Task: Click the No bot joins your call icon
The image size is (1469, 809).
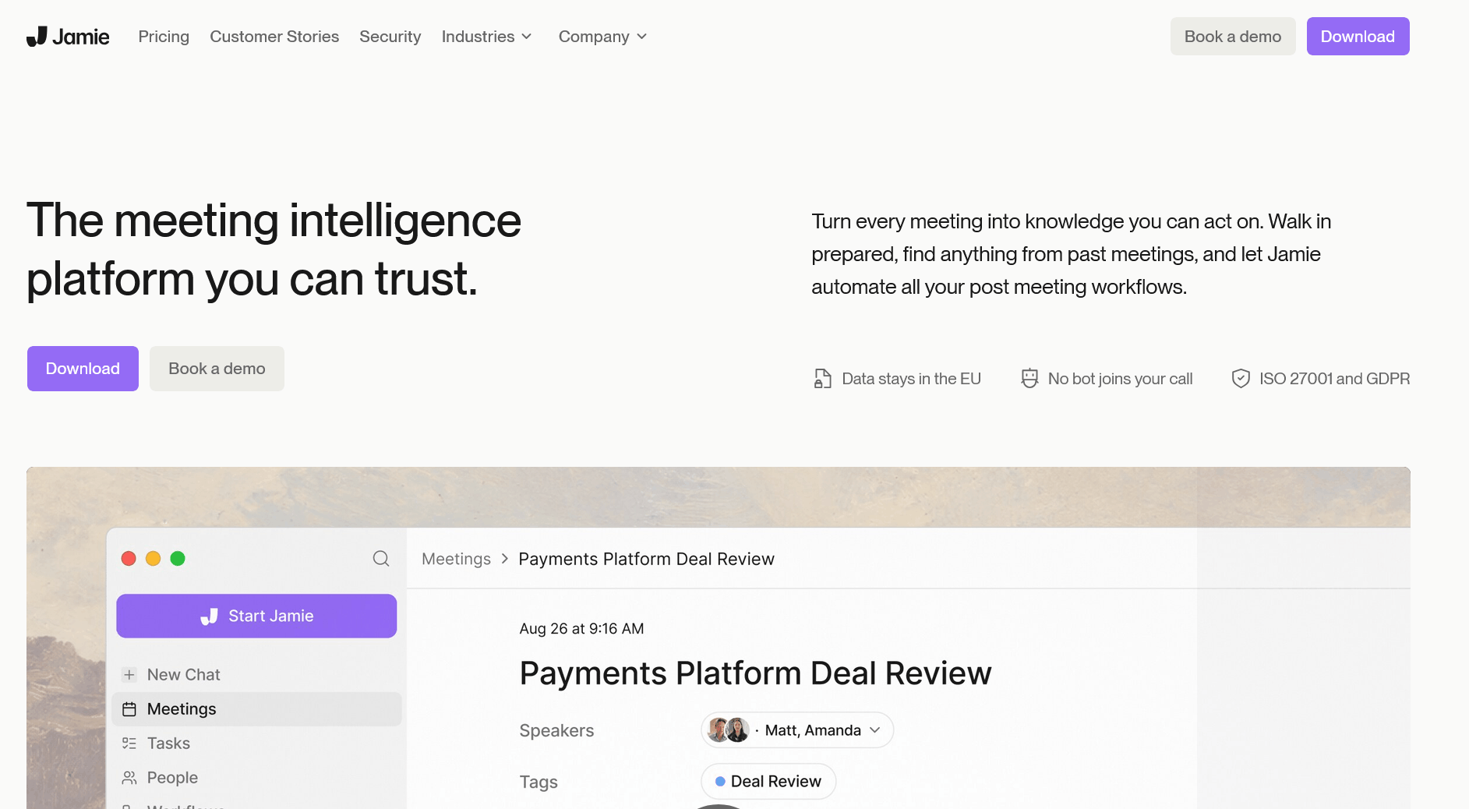Action: click(x=1029, y=379)
